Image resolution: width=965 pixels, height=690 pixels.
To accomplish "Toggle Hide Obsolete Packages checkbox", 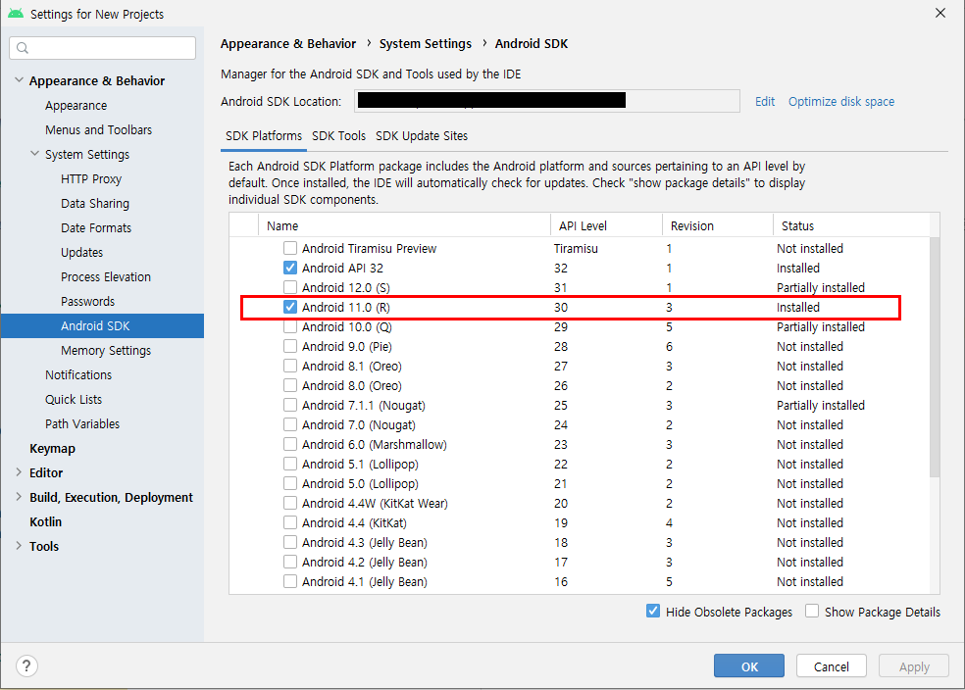I will [x=653, y=612].
